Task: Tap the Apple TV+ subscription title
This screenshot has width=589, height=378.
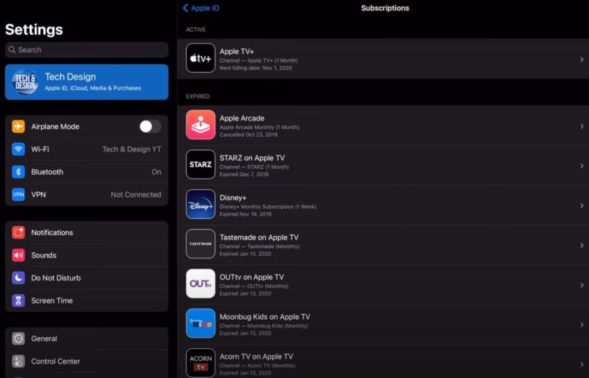Action: tap(237, 51)
